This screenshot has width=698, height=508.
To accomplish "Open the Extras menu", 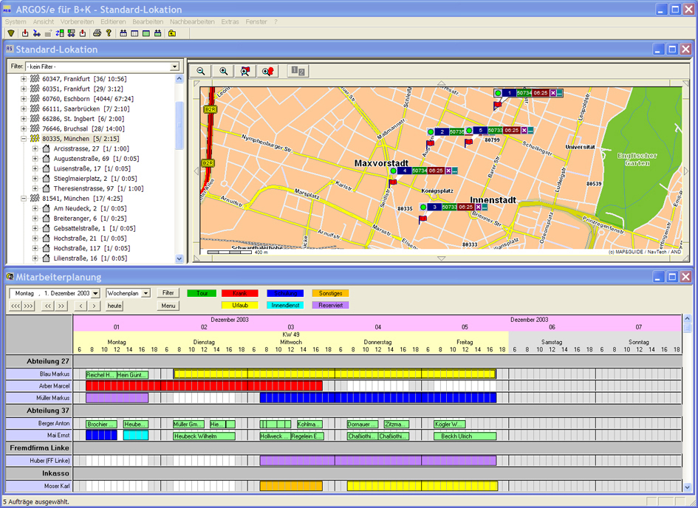I will click(x=230, y=22).
